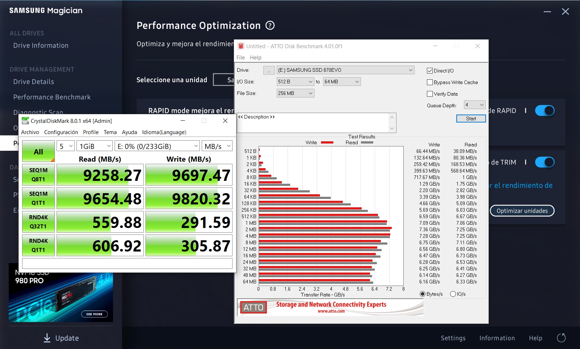This screenshot has width=580, height=349.
Task: Click the refresh icon in Magician footer
Action: (561, 338)
